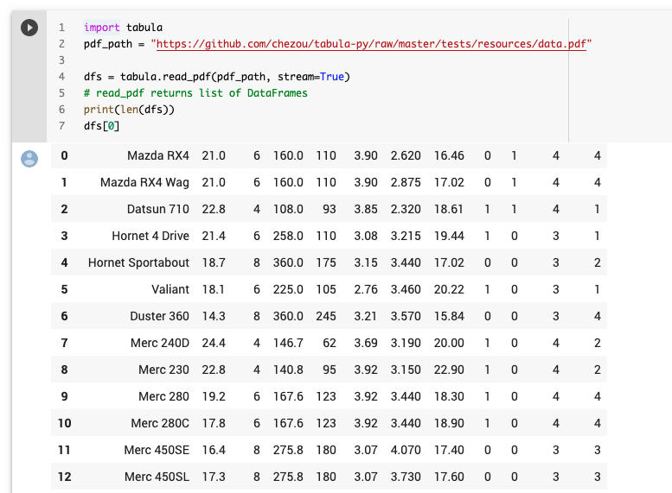
Task: Select the 'Duster 360' cell
Action: click(159, 316)
